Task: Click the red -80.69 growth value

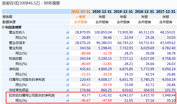Action: pos(85,64)
